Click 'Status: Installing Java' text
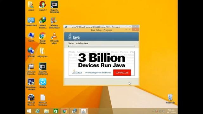The height and width of the screenshot is (114, 203). [78, 43]
